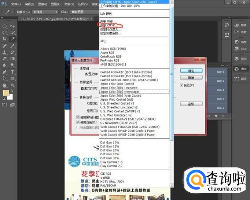Open the 调整 adjustments panel
The height and width of the screenshot is (200, 250).
240,42
